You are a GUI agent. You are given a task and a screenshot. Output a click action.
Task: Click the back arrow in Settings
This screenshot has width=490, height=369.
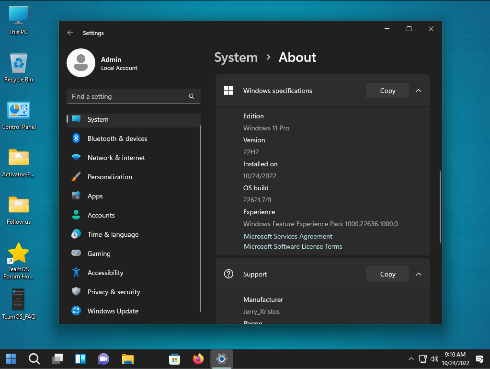(70, 33)
